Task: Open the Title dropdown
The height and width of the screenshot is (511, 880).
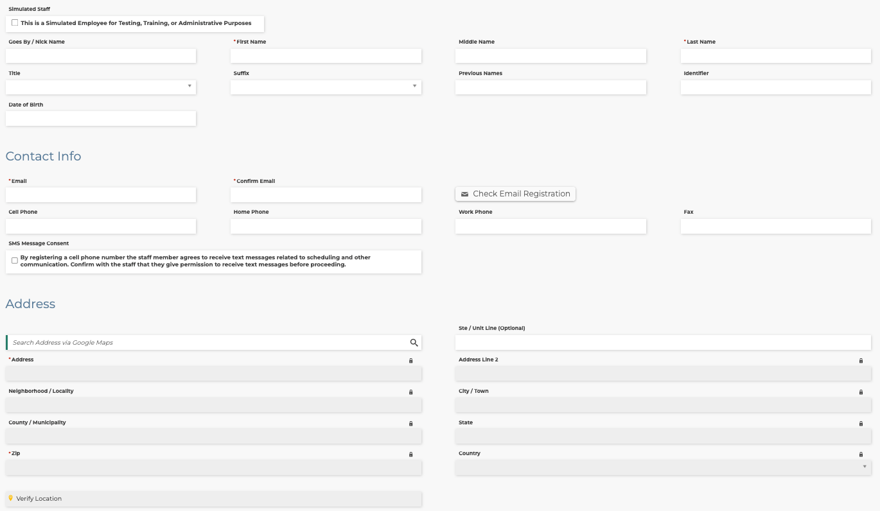Action: click(x=101, y=87)
